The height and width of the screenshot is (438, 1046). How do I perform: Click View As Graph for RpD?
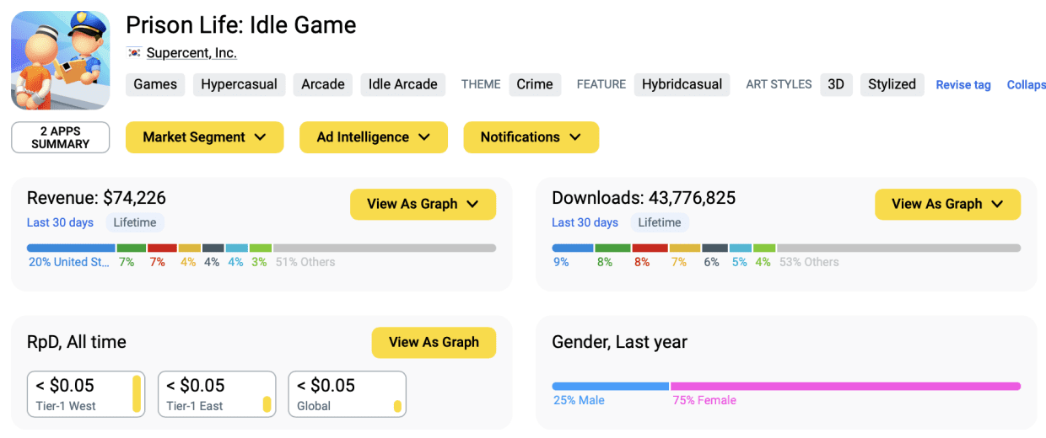pyautogui.click(x=434, y=342)
